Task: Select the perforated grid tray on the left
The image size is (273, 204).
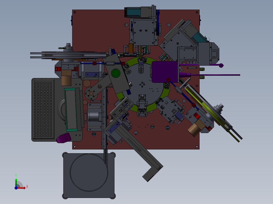Action: tap(44, 109)
